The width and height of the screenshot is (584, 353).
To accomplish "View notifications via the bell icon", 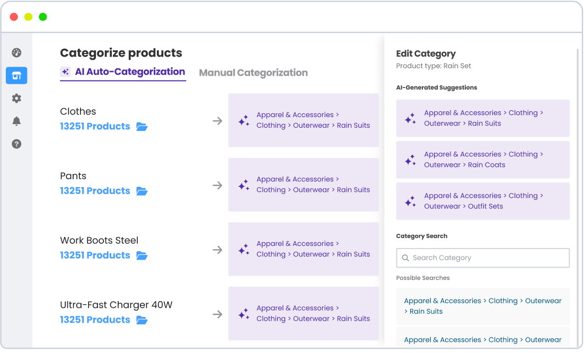I will pos(16,121).
